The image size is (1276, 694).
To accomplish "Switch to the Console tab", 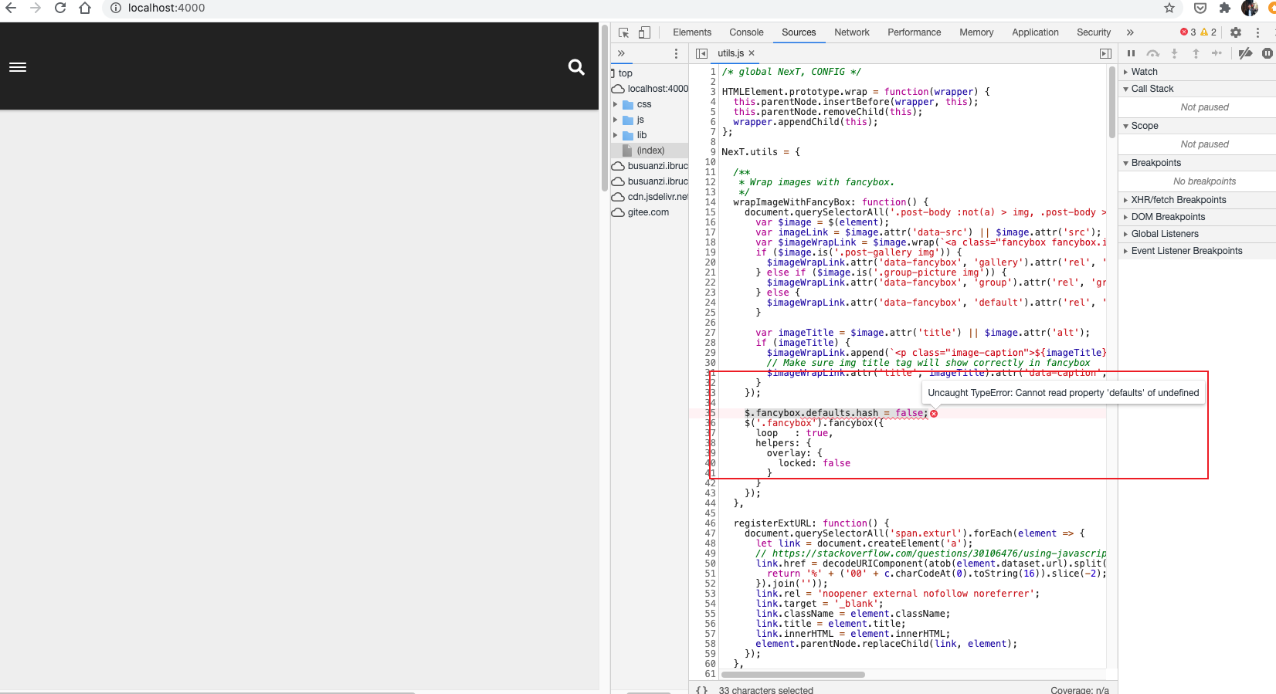I will [x=746, y=32].
